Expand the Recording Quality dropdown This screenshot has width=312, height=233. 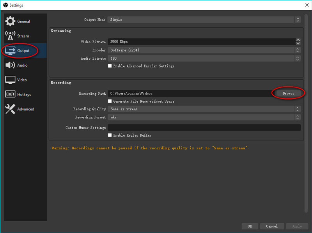[x=204, y=109]
